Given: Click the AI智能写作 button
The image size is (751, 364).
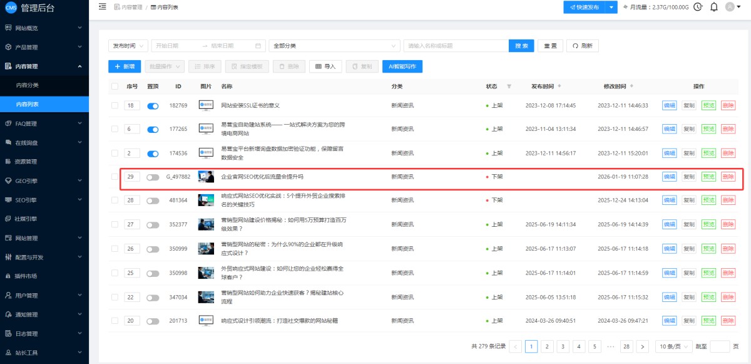Looking at the screenshot, I should tap(402, 66).
